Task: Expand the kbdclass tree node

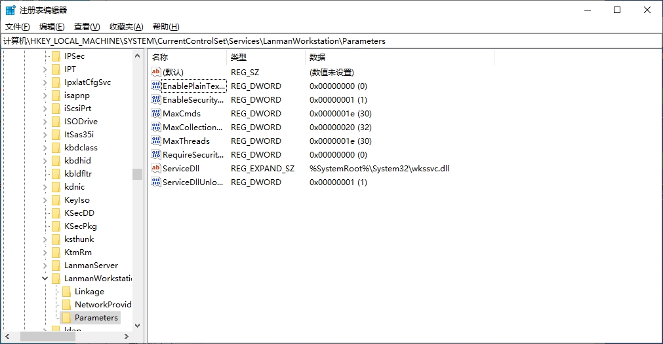Action: 45,148
